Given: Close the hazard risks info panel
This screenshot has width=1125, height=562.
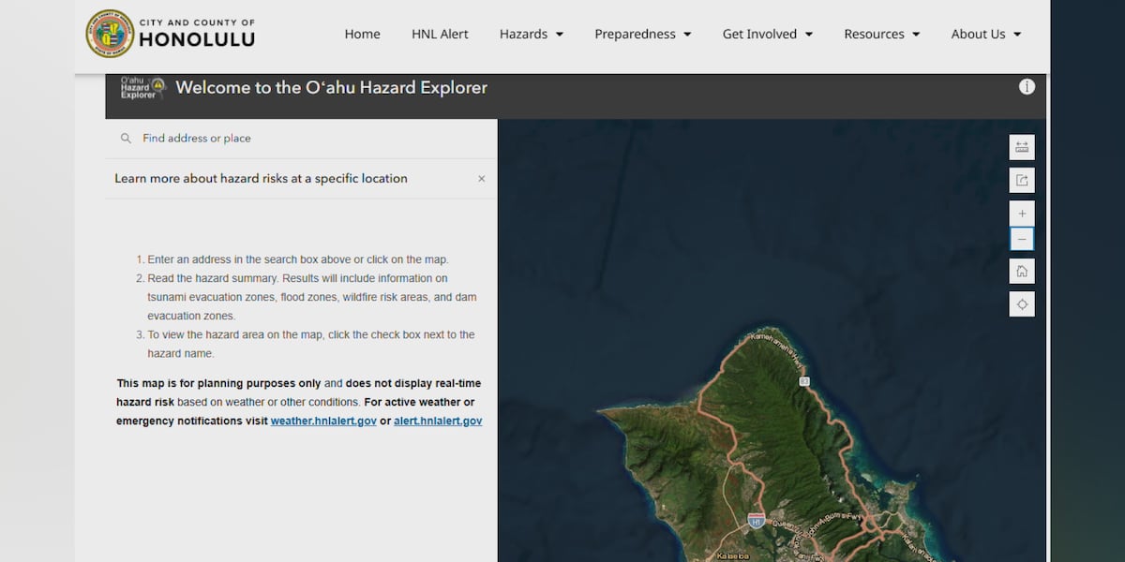Looking at the screenshot, I should [482, 179].
